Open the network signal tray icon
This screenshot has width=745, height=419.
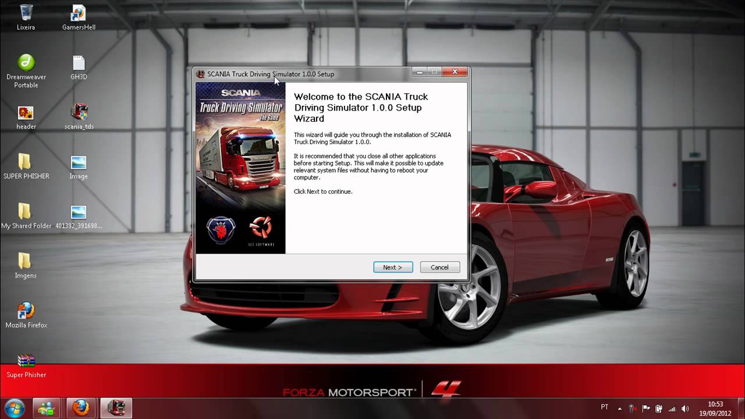coord(672,409)
